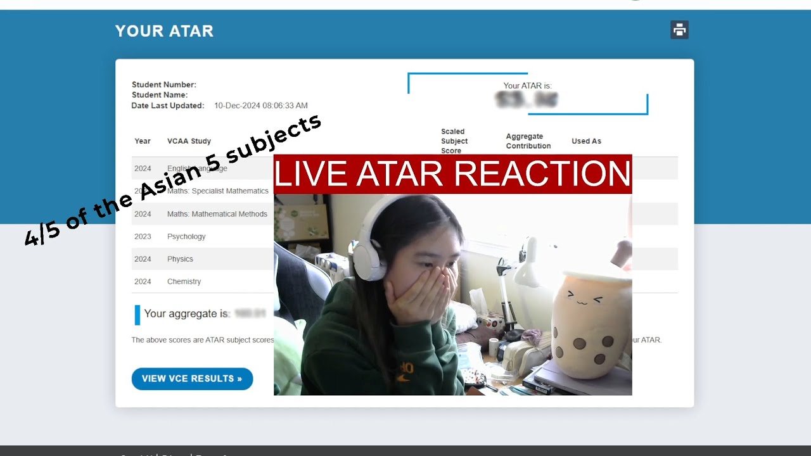Viewport: 811px width, 456px height.
Task: Select the Chemistry study row
Action: (404, 282)
